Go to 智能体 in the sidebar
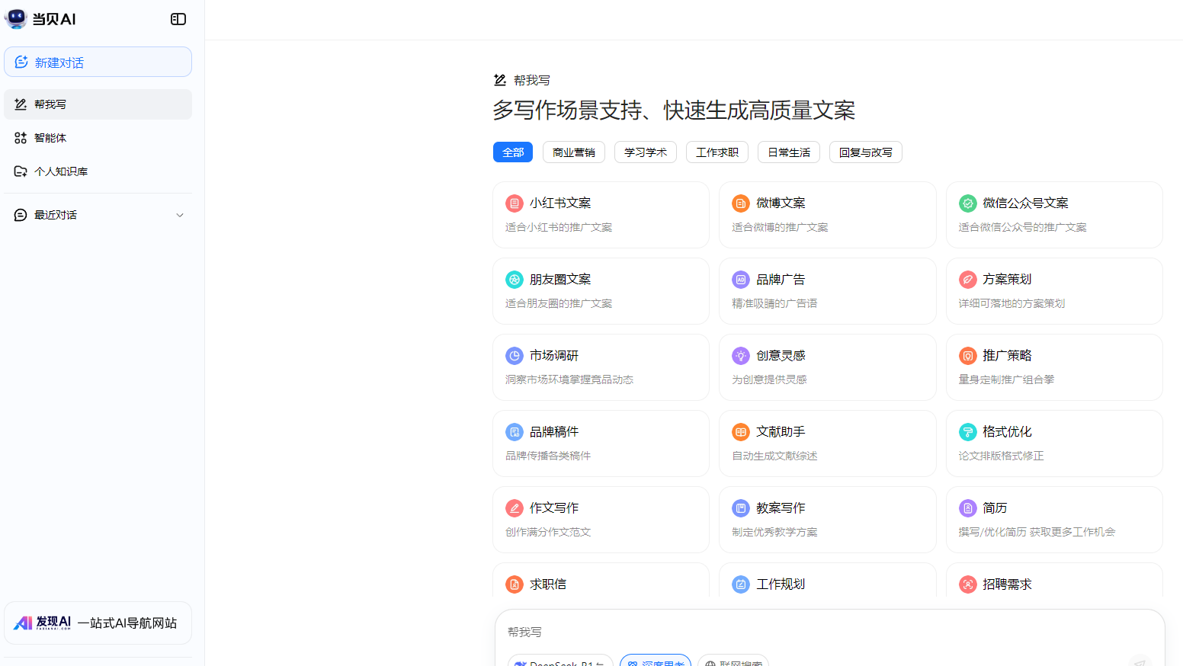The image size is (1183, 666). 98,138
